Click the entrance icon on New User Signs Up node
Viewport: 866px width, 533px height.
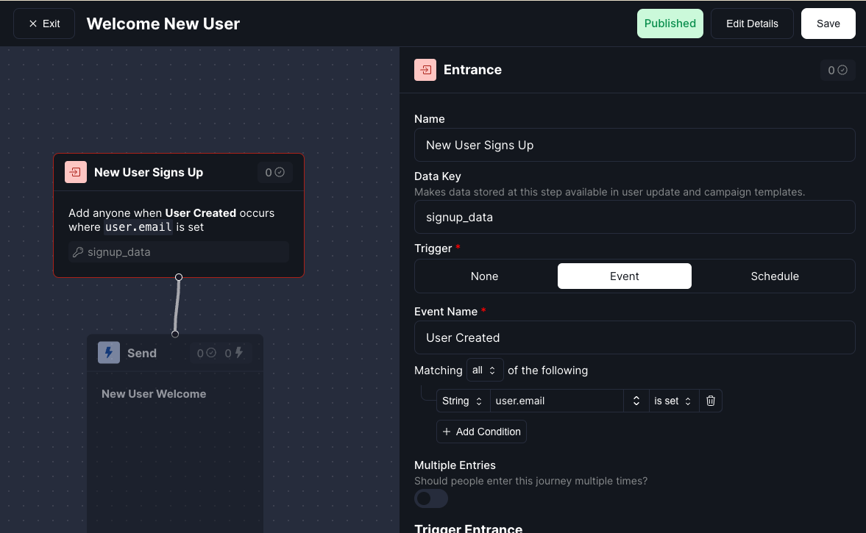pyautogui.click(x=76, y=172)
